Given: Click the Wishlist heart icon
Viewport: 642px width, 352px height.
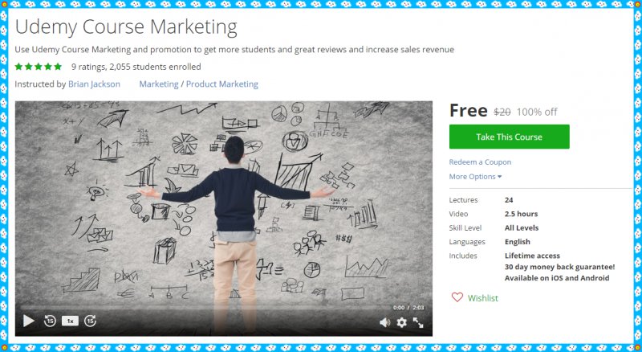Looking at the screenshot, I should pyautogui.click(x=457, y=297).
